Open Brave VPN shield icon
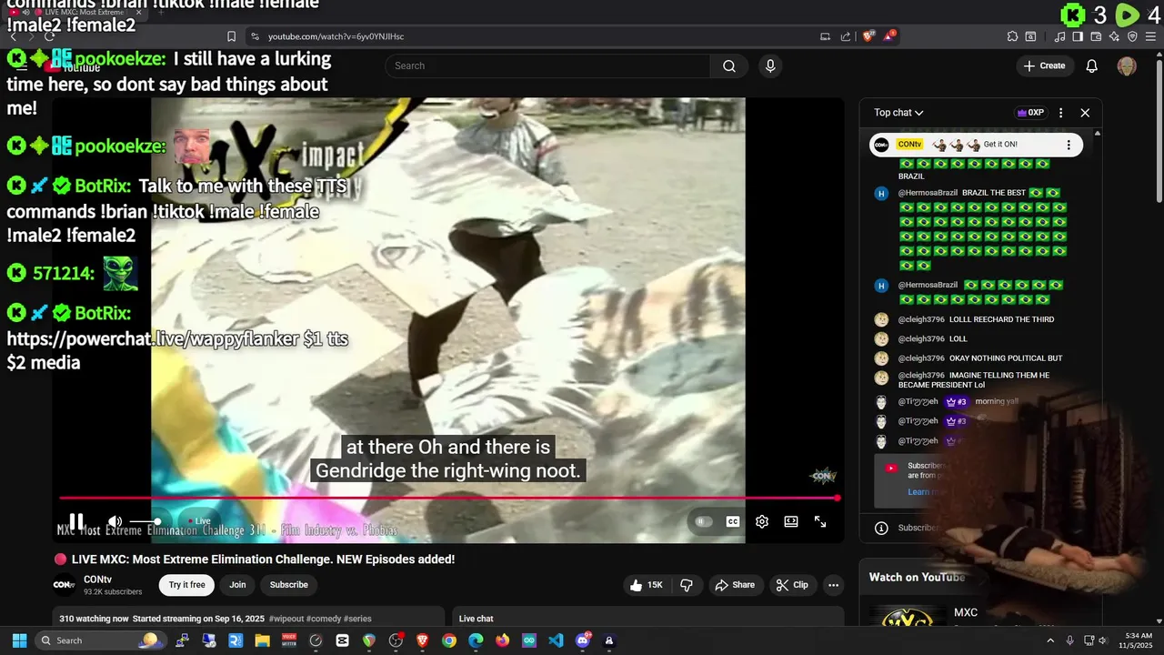Screen dimensions: 1164x655 coord(1132,36)
